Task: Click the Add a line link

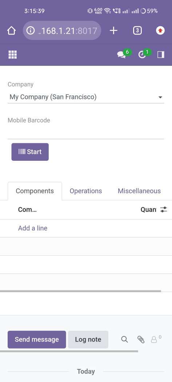Action: [x=33, y=228]
